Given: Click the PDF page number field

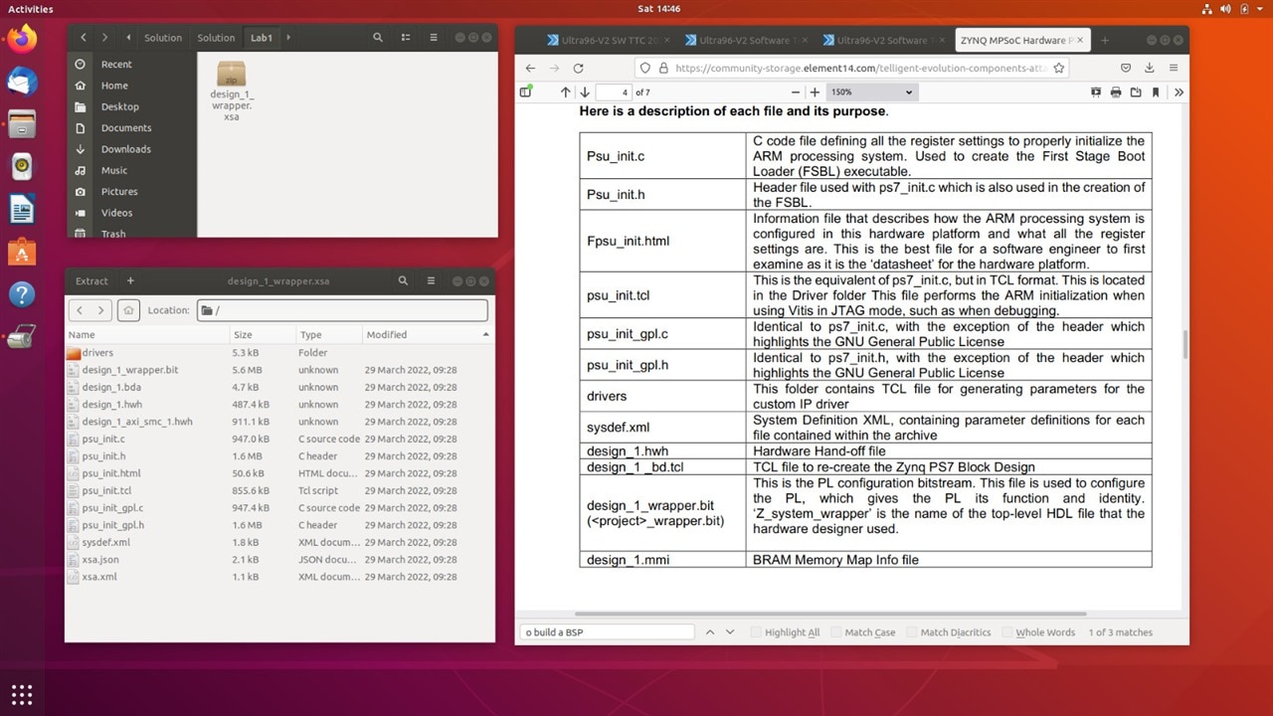Looking at the screenshot, I should point(615,91).
